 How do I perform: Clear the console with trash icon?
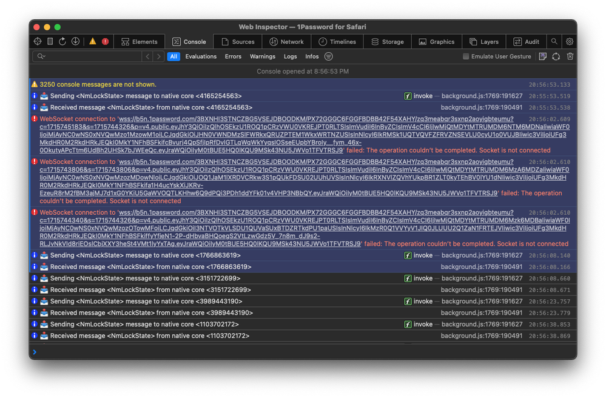[570, 56]
